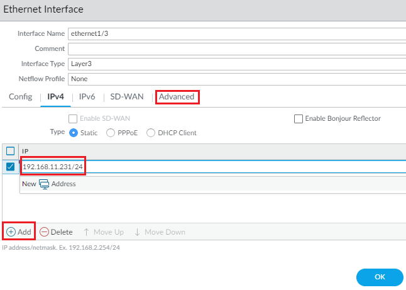
Task: Open the IPv6 tab
Action: 87,97
